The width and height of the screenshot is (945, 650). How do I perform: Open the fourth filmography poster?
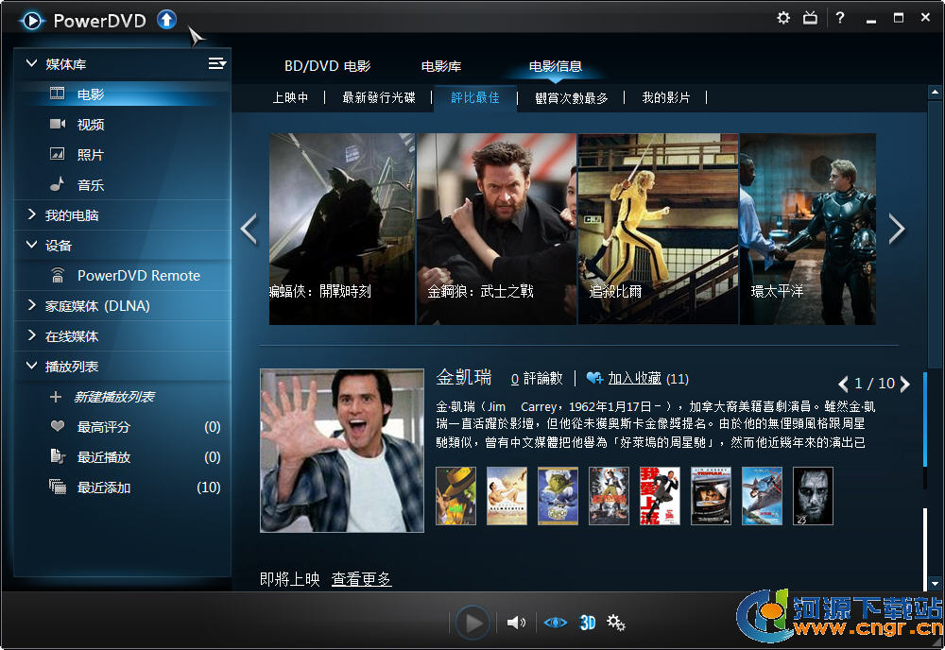[x=609, y=496]
